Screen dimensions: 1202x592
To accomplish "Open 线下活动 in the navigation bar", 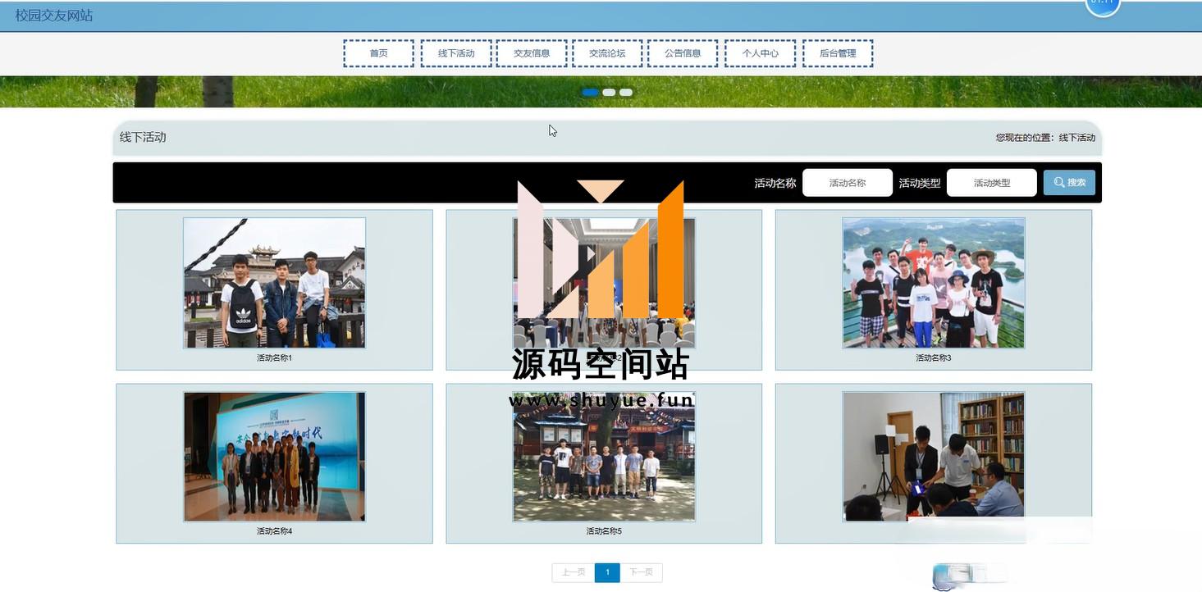I will (456, 53).
